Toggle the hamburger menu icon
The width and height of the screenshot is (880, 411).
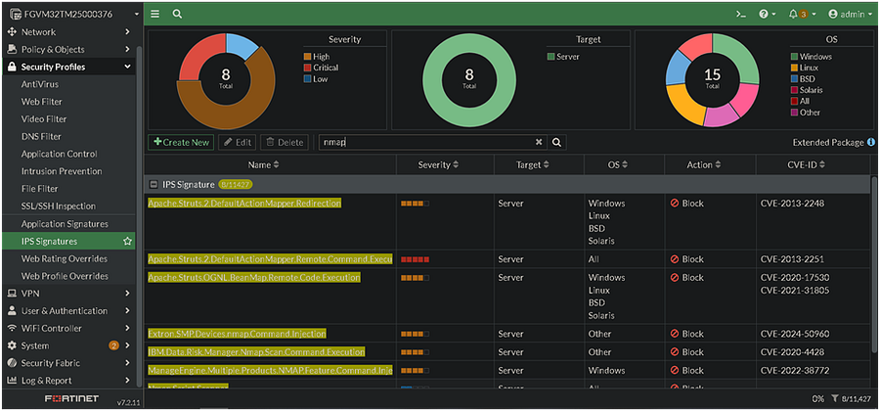tap(154, 14)
